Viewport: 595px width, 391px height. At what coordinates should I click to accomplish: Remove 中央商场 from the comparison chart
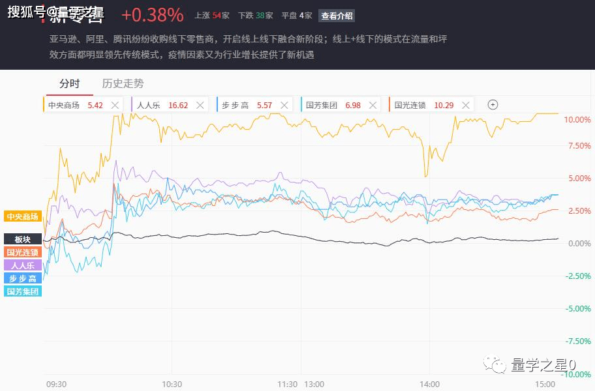[x=115, y=105]
